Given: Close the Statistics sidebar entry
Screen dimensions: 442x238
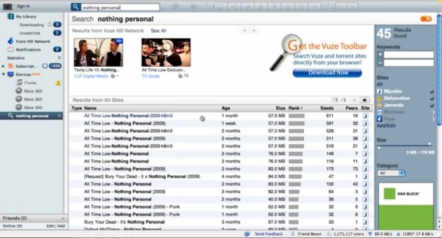Looking at the screenshot, I should pyautogui.click(x=59, y=57).
